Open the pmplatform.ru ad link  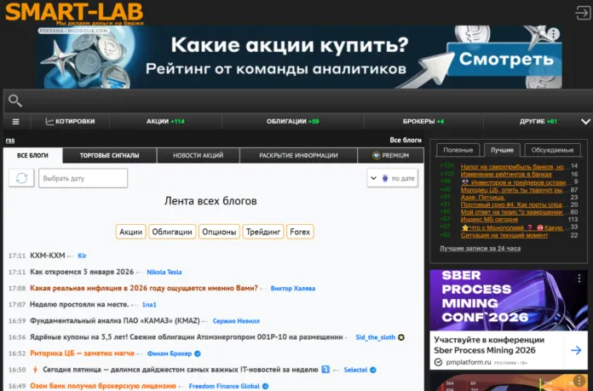469,362
